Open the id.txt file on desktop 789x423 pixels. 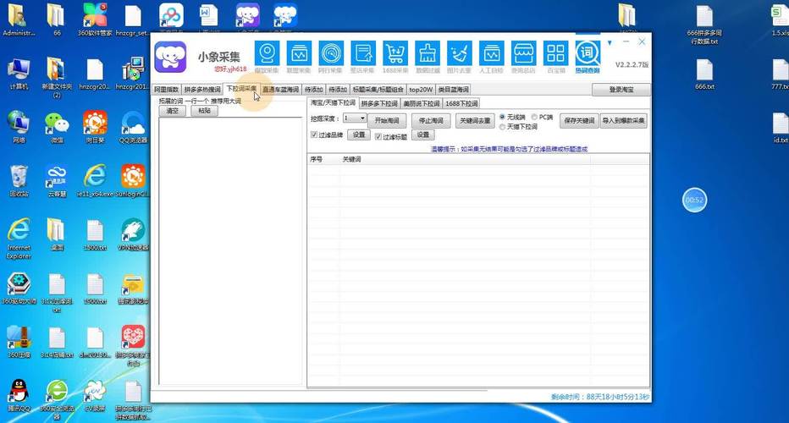pyautogui.click(x=781, y=127)
